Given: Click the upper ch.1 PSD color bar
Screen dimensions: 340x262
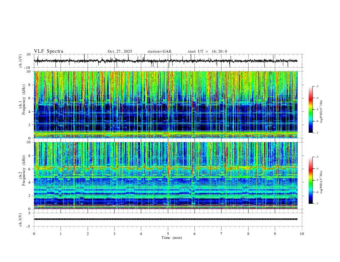Looking at the screenshot, I should [x=311, y=110].
